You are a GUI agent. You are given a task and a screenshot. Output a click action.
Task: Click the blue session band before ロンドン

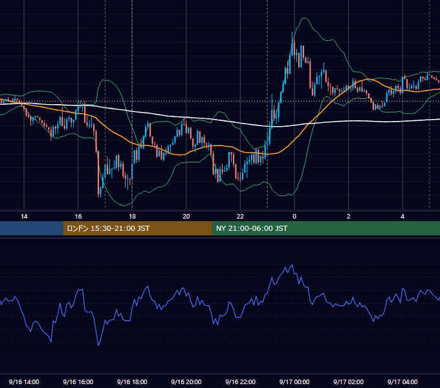pos(32,228)
